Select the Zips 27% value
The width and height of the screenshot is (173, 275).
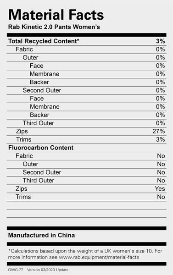coord(159,131)
